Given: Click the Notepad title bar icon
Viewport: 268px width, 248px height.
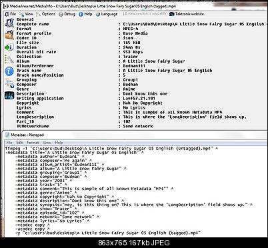Looking at the screenshot, I should coord(7,135).
